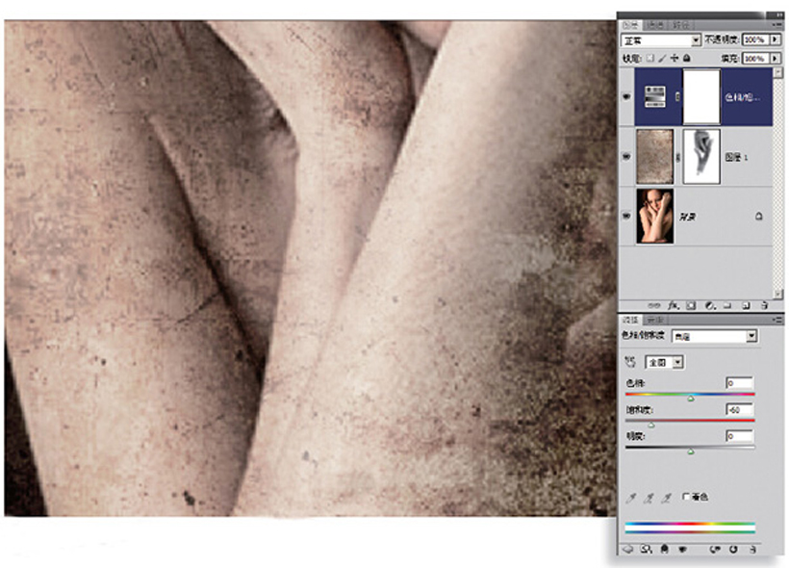Click the Lightness value input field
The image size is (789, 568).
tap(739, 436)
